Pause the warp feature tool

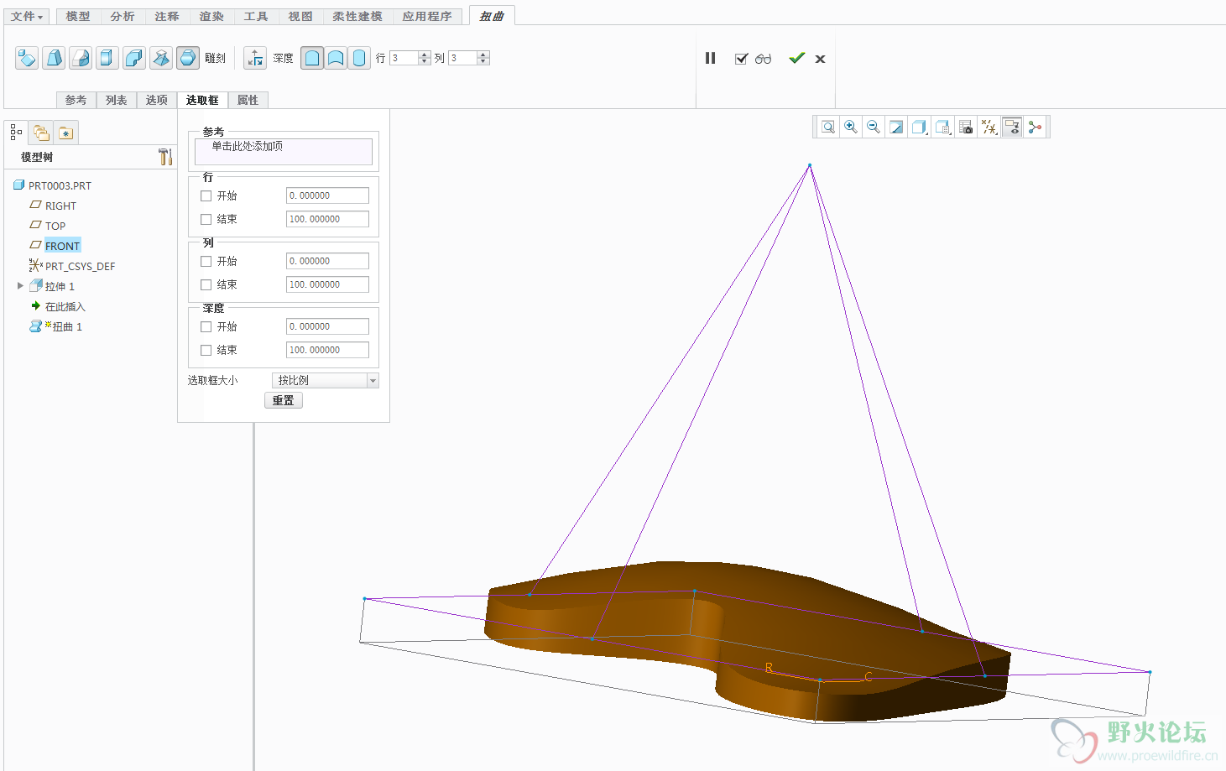(711, 58)
